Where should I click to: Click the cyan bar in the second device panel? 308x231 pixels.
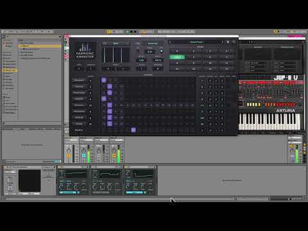[68, 193]
